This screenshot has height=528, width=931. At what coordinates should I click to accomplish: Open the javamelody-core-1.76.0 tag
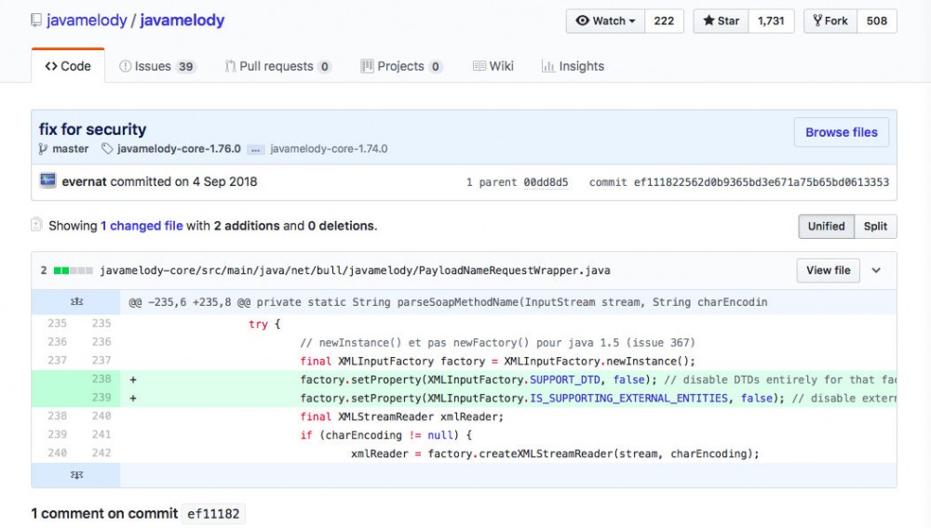pos(179,149)
